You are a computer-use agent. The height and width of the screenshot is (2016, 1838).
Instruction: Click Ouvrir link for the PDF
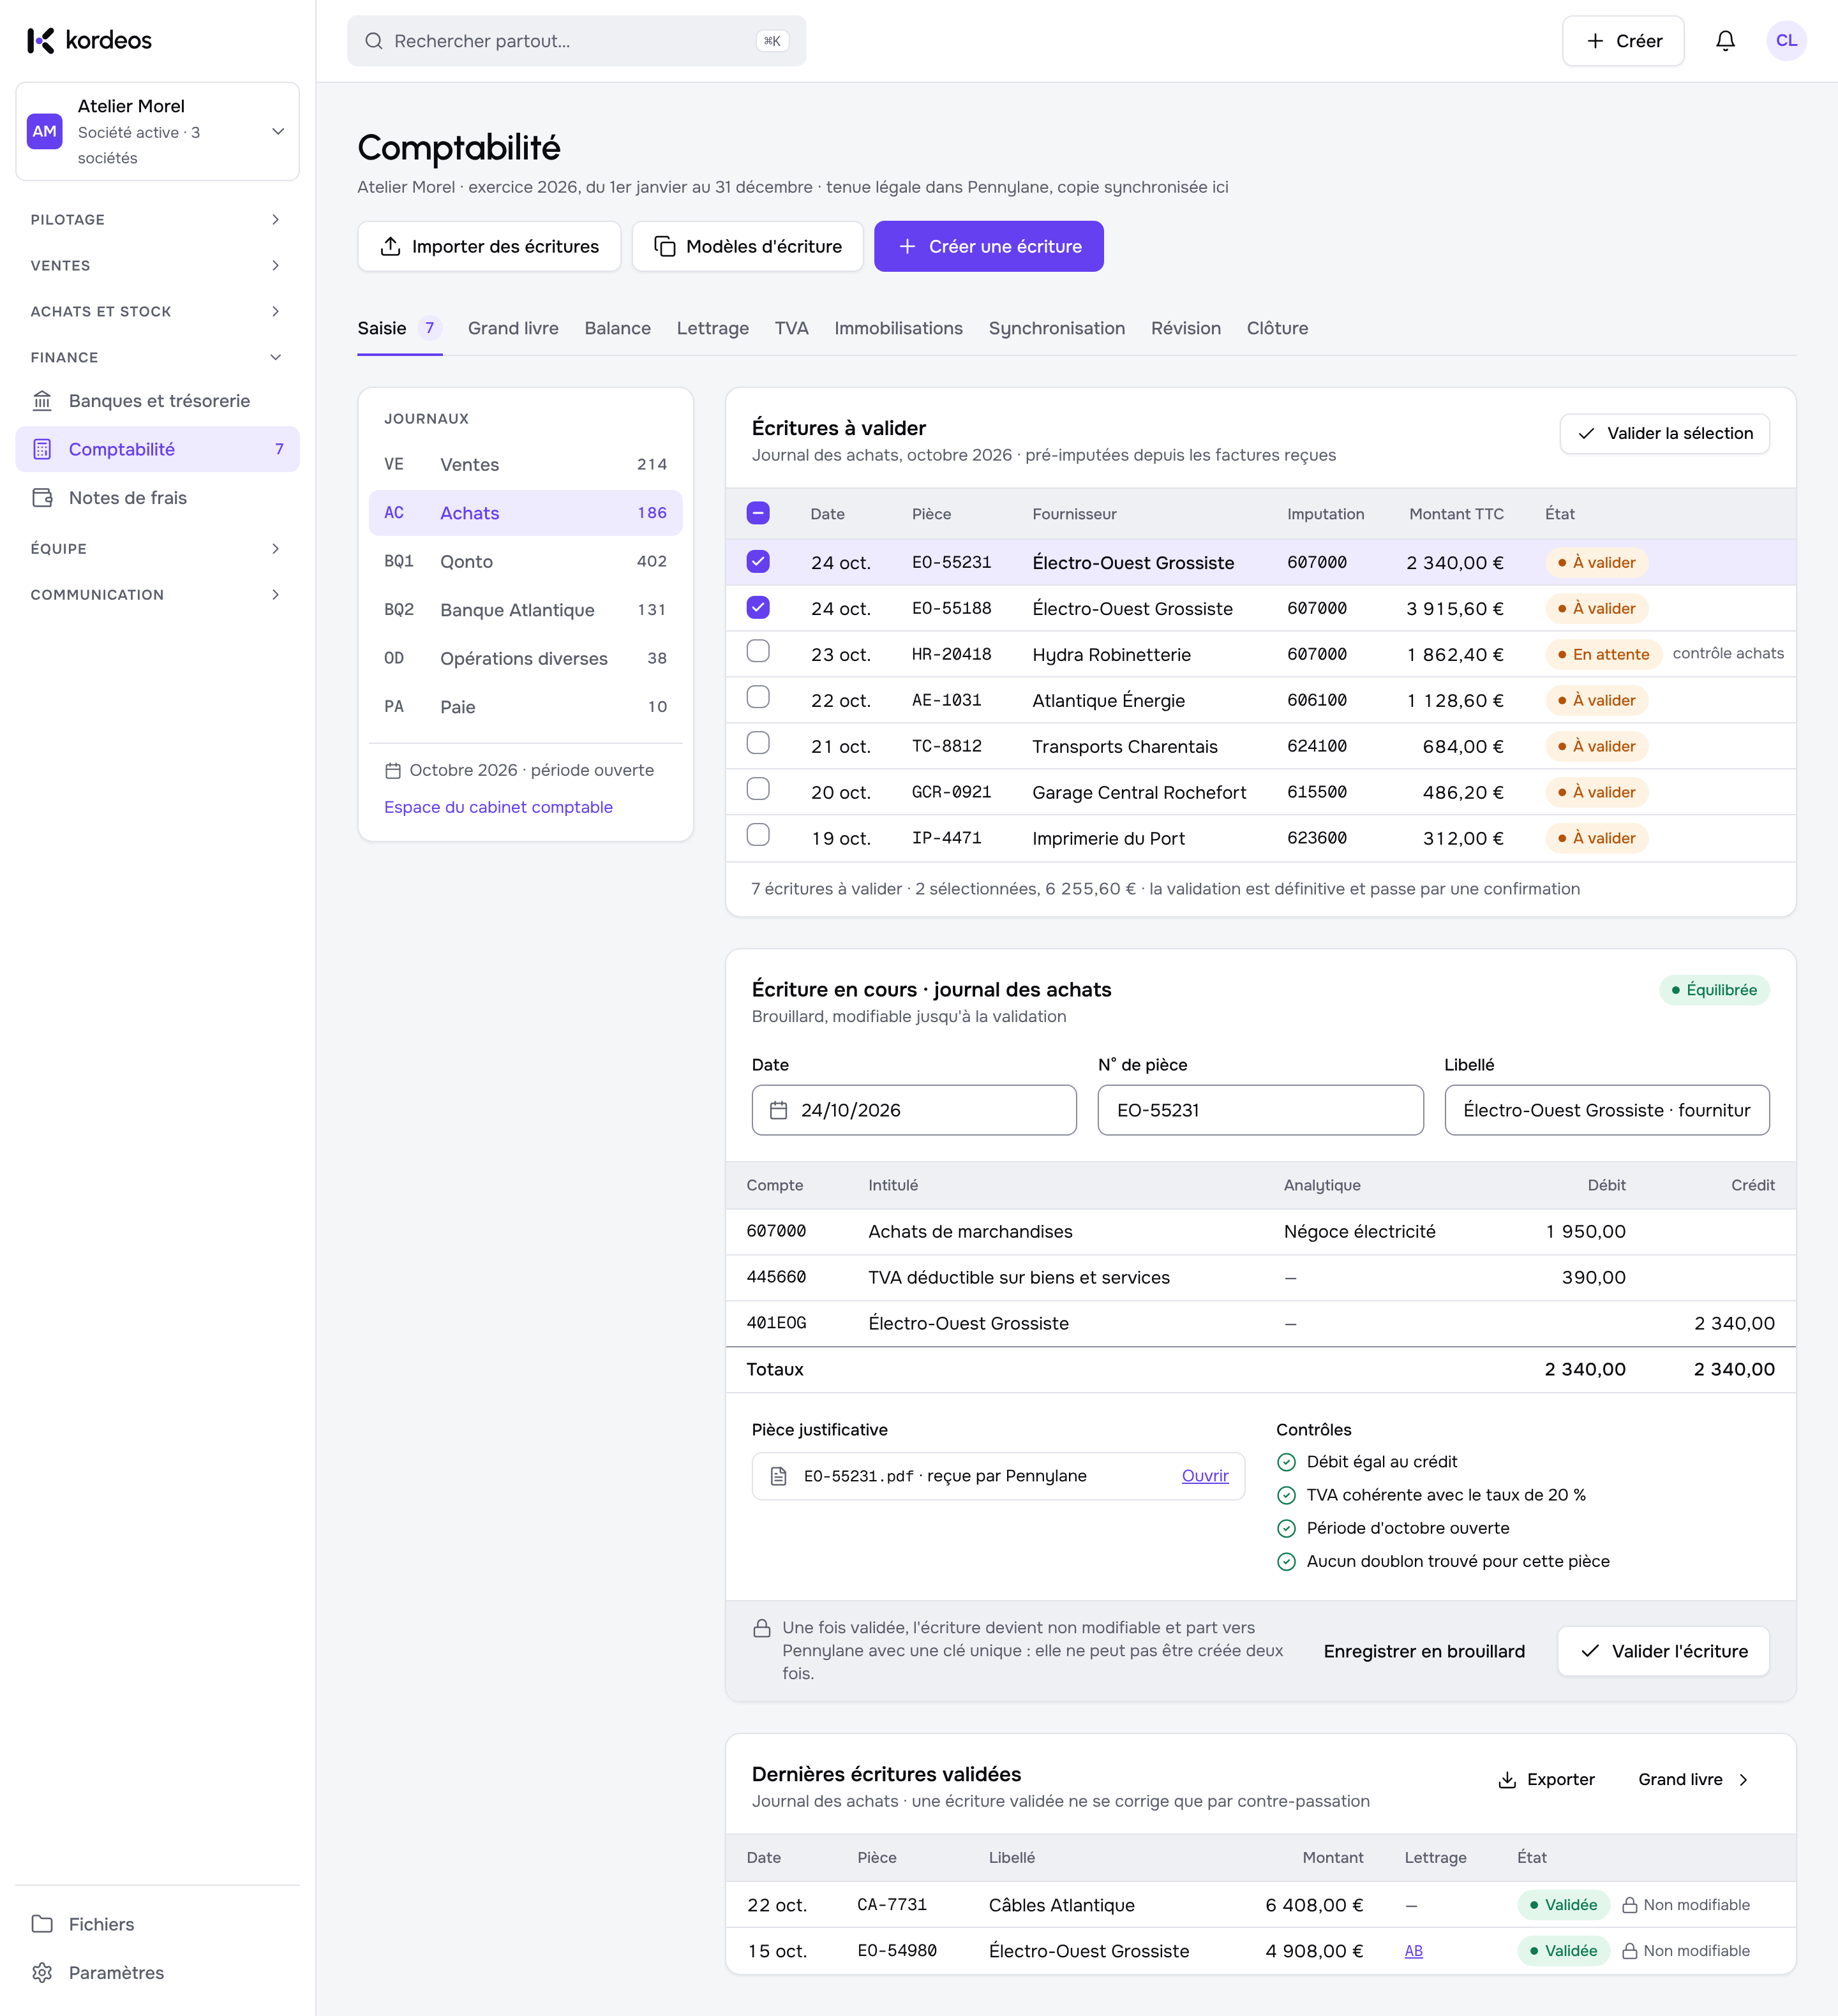click(x=1205, y=1476)
